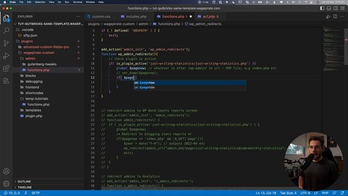Open the Run and Debug view

click(x=6, y=56)
